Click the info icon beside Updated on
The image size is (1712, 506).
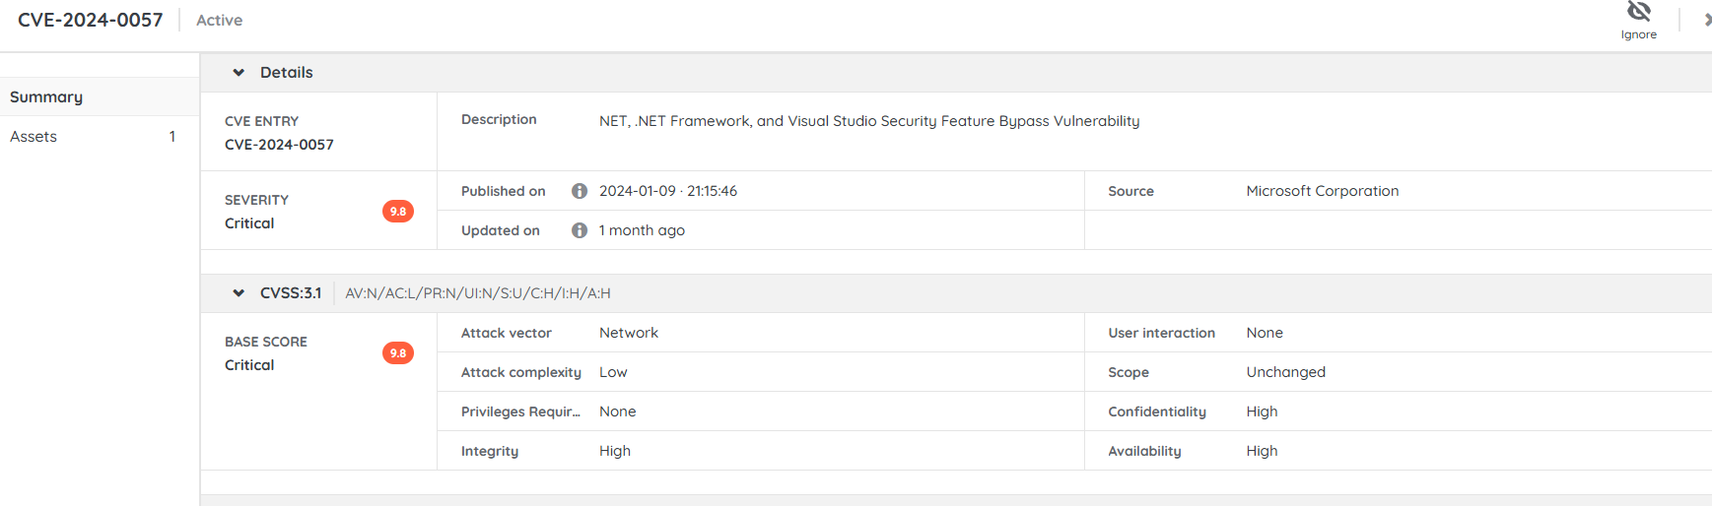(x=580, y=230)
